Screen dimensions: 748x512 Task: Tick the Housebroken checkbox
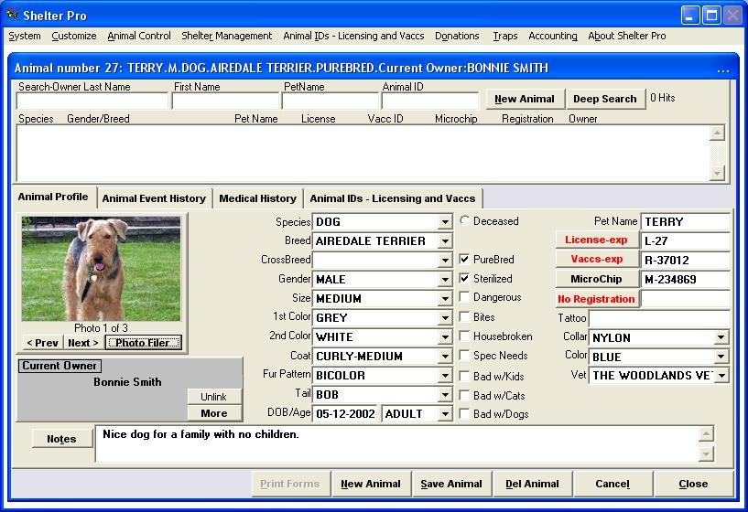click(x=464, y=336)
